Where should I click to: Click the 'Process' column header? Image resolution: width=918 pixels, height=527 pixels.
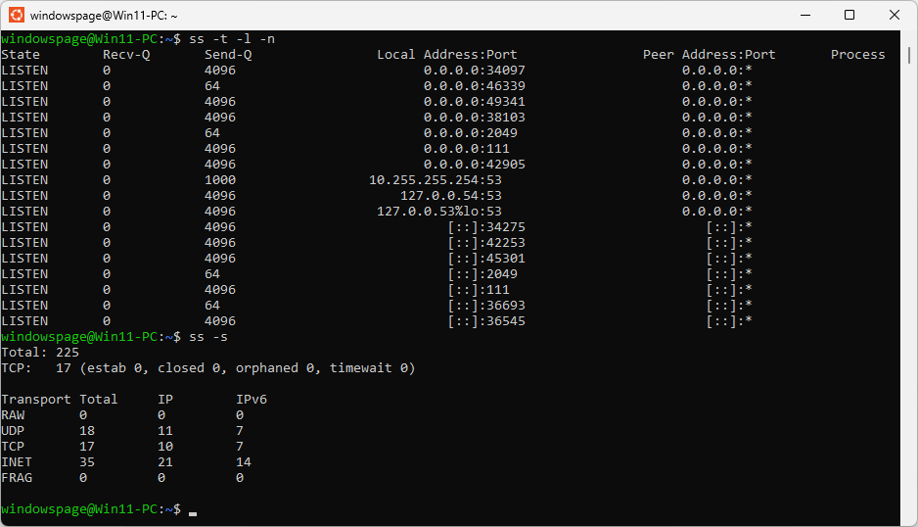pos(858,55)
